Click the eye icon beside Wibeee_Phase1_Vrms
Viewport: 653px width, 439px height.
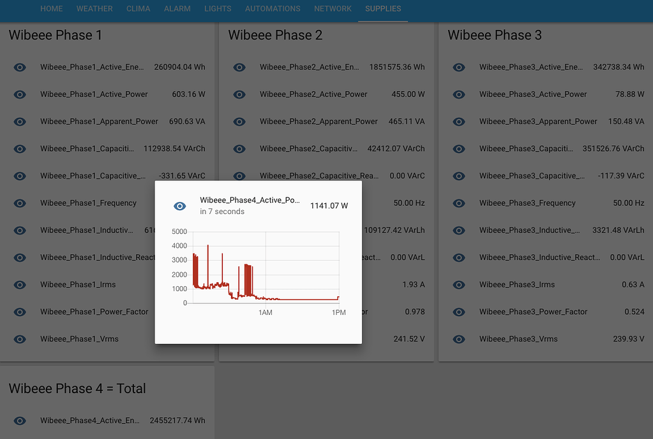click(20, 338)
